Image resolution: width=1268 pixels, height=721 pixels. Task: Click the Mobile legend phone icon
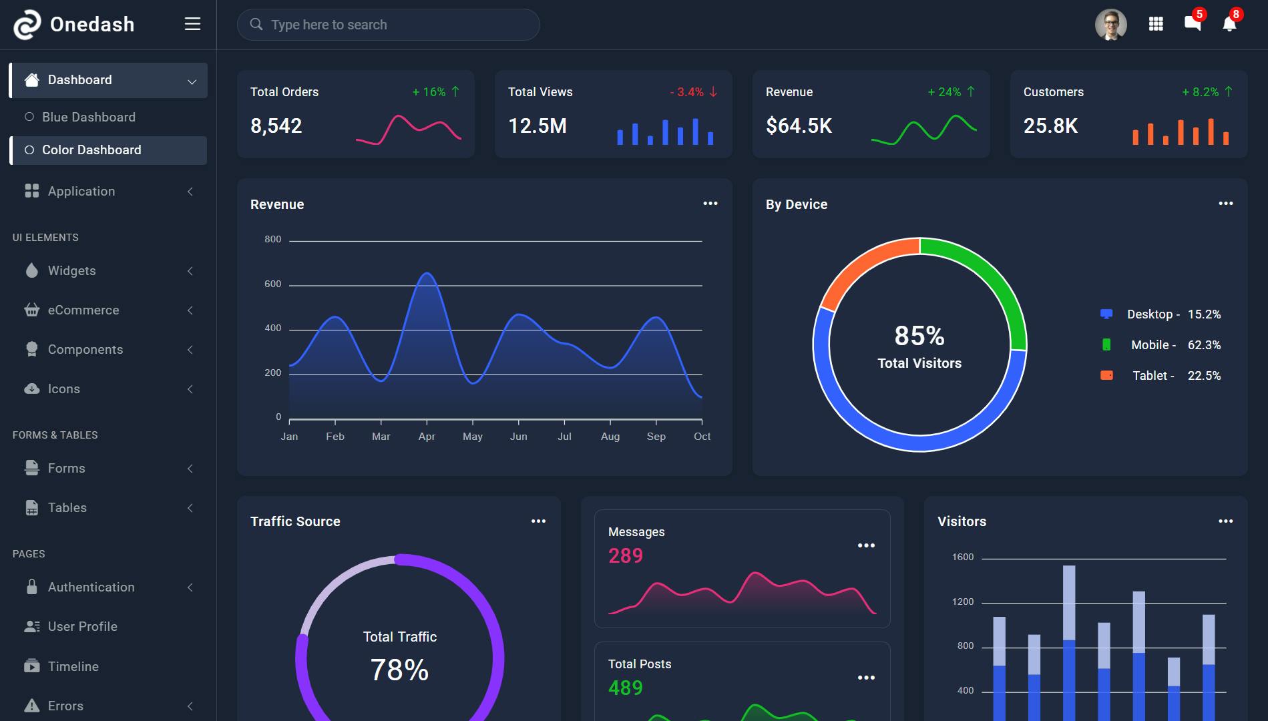(x=1106, y=344)
